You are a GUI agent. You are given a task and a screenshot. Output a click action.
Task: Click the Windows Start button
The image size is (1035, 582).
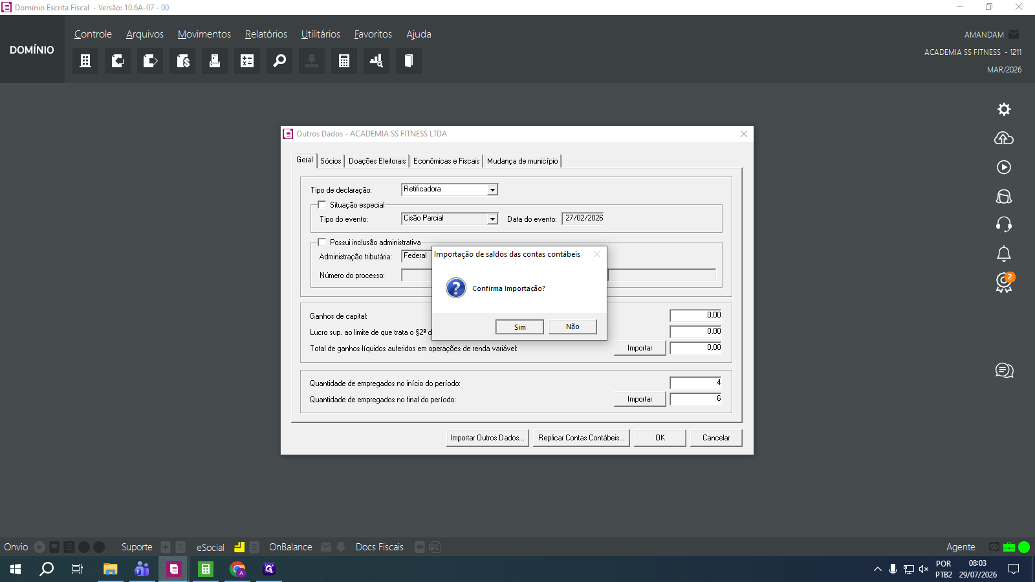(16, 569)
